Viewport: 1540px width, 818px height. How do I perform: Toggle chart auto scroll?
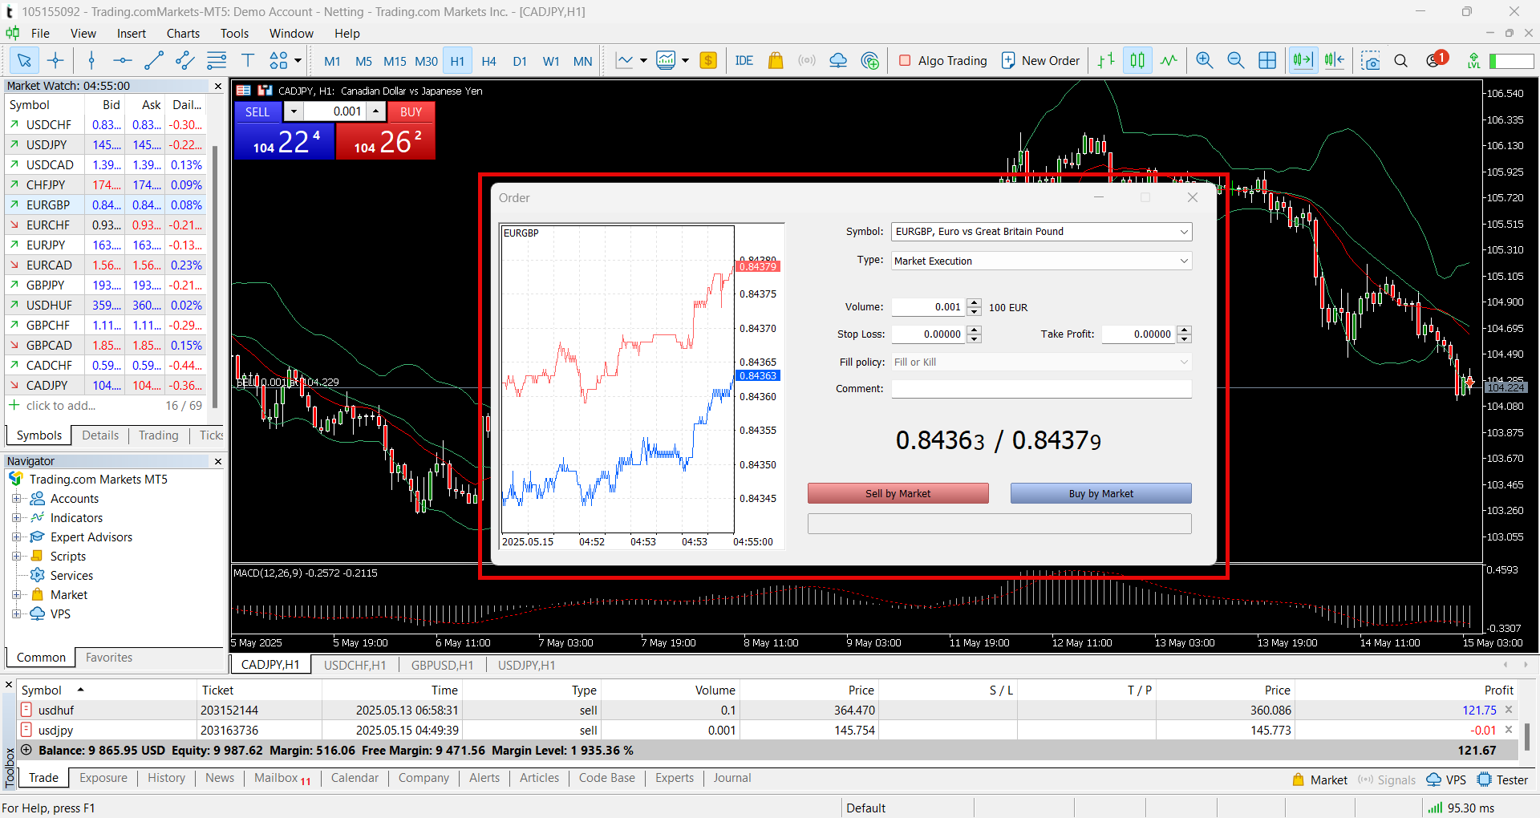[1303, 60]
